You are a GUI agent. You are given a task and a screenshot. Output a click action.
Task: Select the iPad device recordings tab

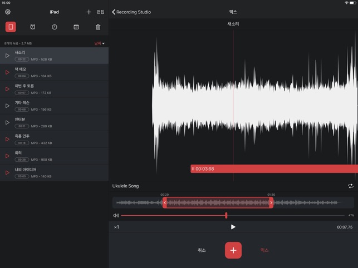pos(11,27)
